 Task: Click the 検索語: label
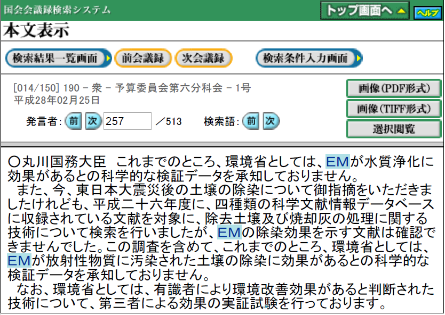[221, 121]
